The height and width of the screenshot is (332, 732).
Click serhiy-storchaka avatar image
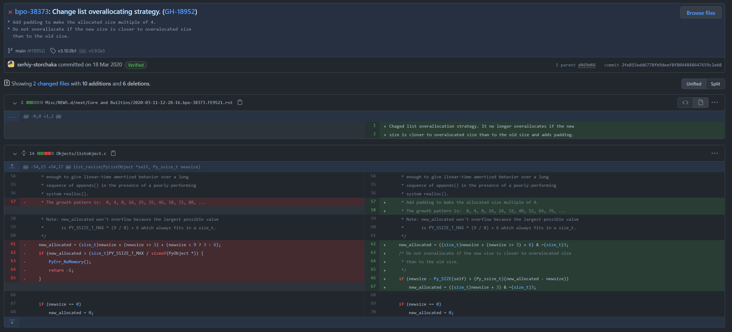pyautogui.click(x=11, y=64)
